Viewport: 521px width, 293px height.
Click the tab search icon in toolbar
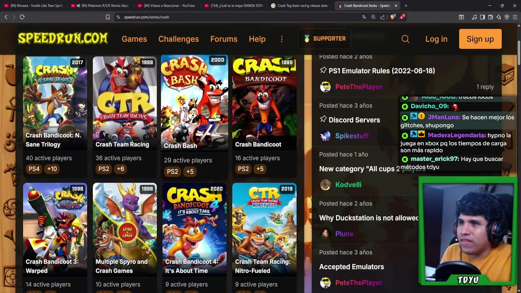click(461, 17)
